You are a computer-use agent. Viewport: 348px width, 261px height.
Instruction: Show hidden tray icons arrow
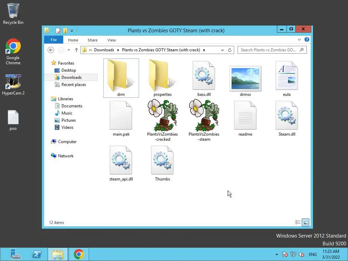277,254
